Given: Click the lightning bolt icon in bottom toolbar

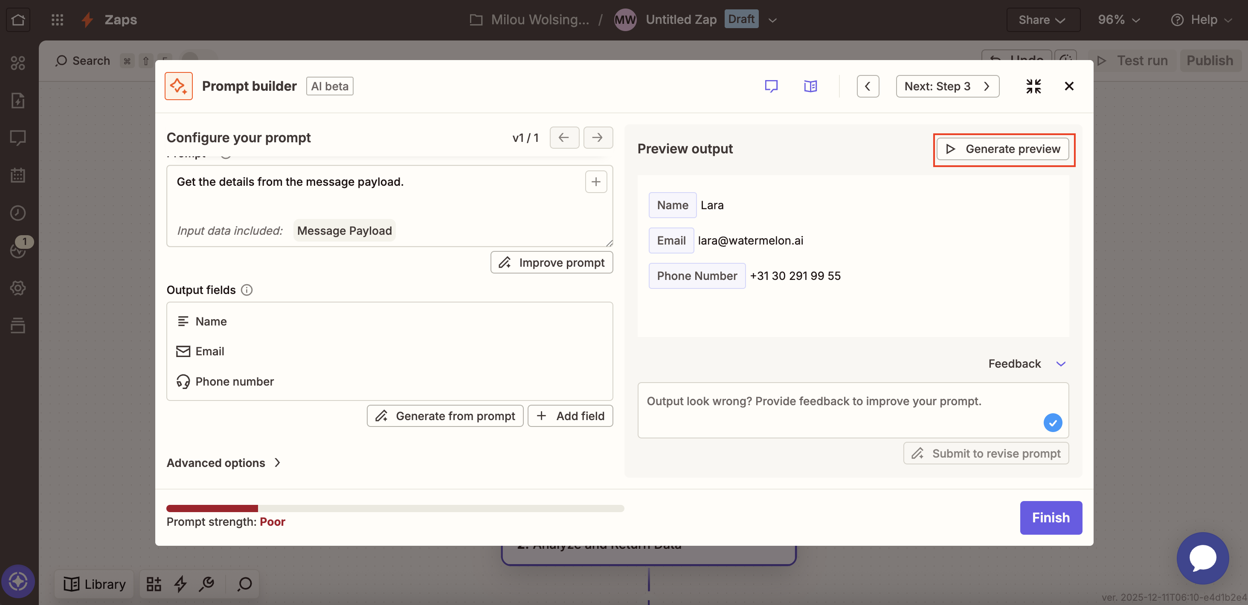Looking at the screenshot, I should point(180,584).
